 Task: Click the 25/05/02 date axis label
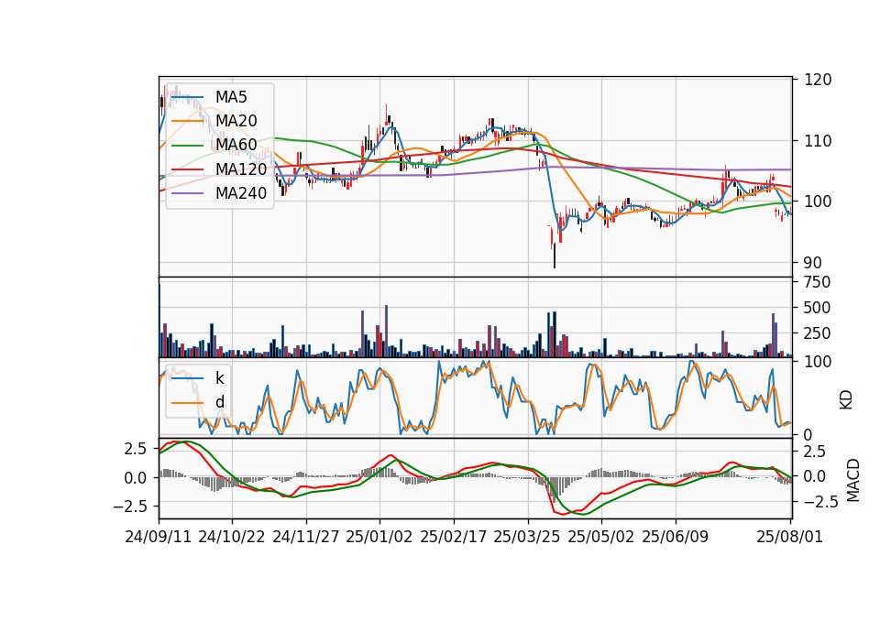tap(601, 537)
